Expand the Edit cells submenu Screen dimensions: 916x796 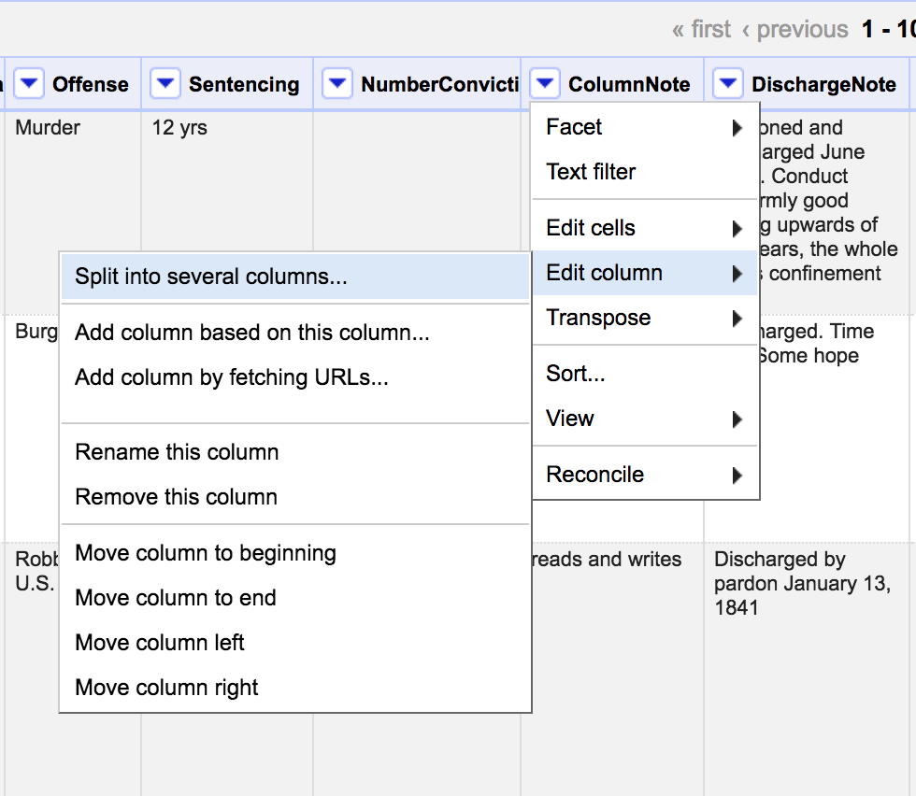tap(645, 228)
